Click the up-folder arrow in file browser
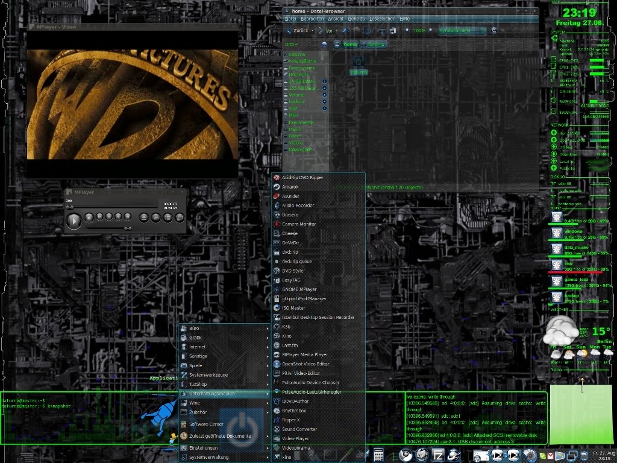The width and height of the screenshot is (617, 463). tap(345, 30)
